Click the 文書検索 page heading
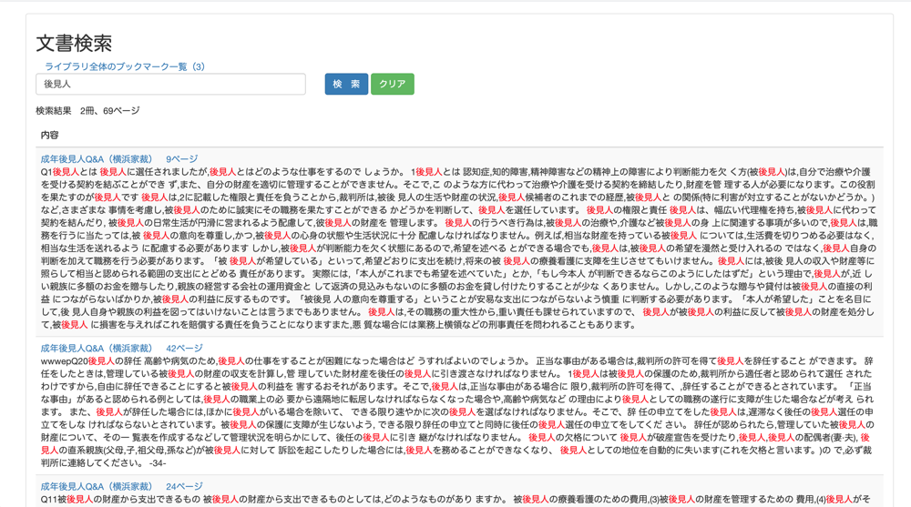Screen dimensions: 911x507 [x=74, y=43]
